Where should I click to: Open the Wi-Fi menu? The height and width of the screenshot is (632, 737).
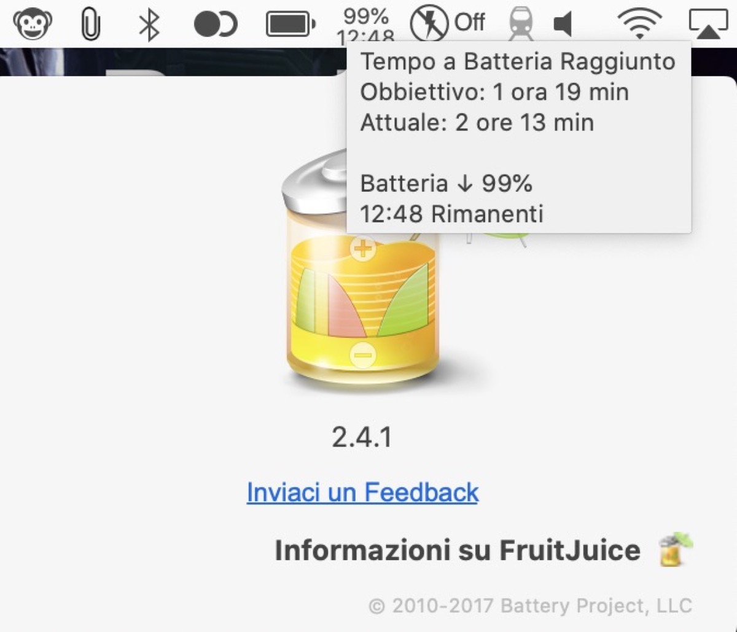point(639,25)
